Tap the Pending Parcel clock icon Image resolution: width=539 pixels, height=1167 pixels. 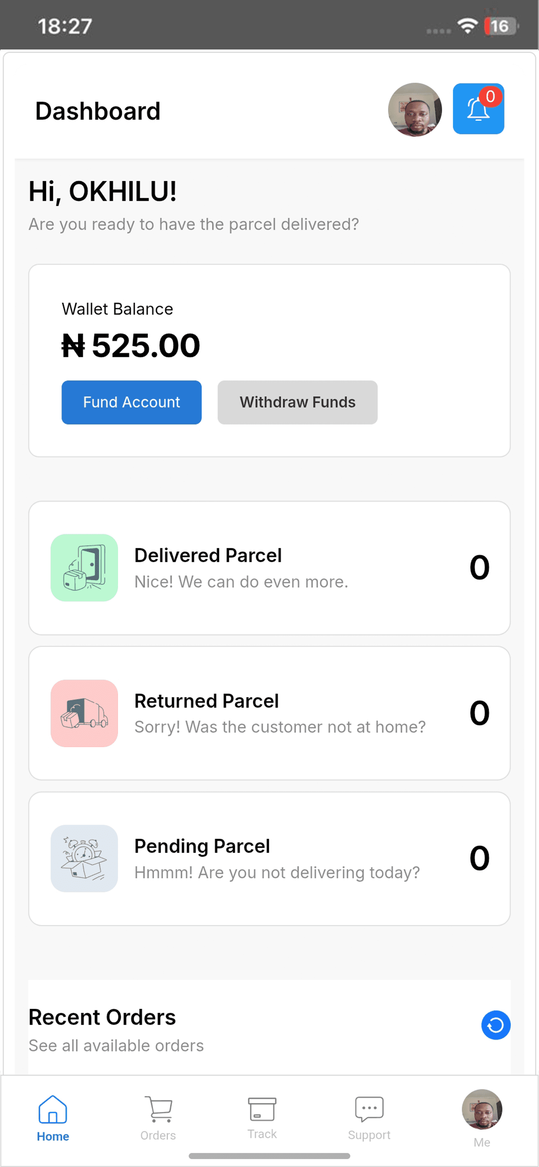coord(84,858)
